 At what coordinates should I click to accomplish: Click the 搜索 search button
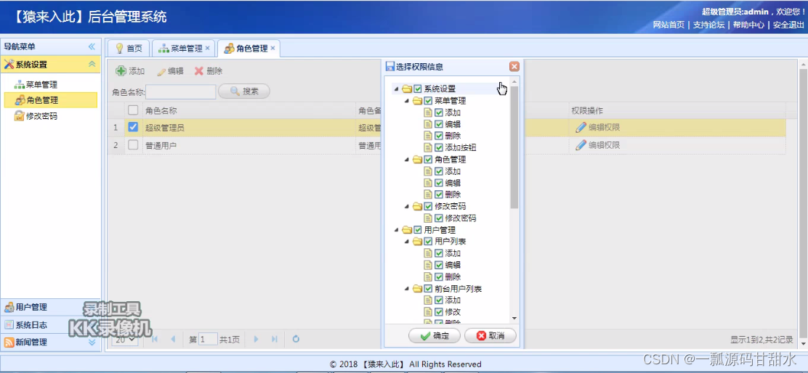pos(244,91)
